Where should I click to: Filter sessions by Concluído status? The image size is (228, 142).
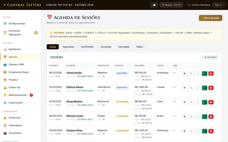[x=106, y=47]
